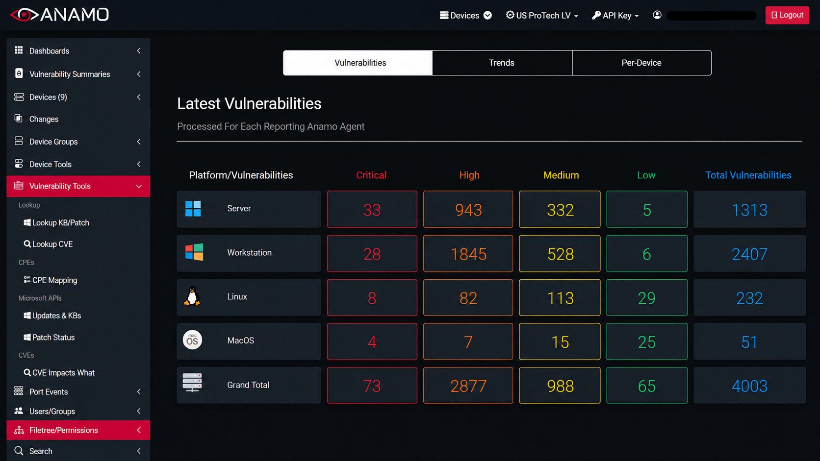Viewport: 820px width, 461px height.
Task: Click the Server total value 1313
Action: 749,209
